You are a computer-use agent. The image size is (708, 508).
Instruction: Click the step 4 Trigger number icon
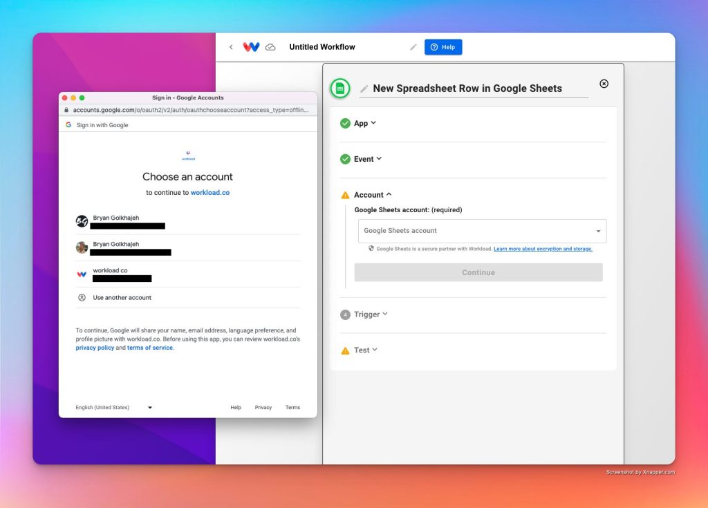click(x=346, y=314)
